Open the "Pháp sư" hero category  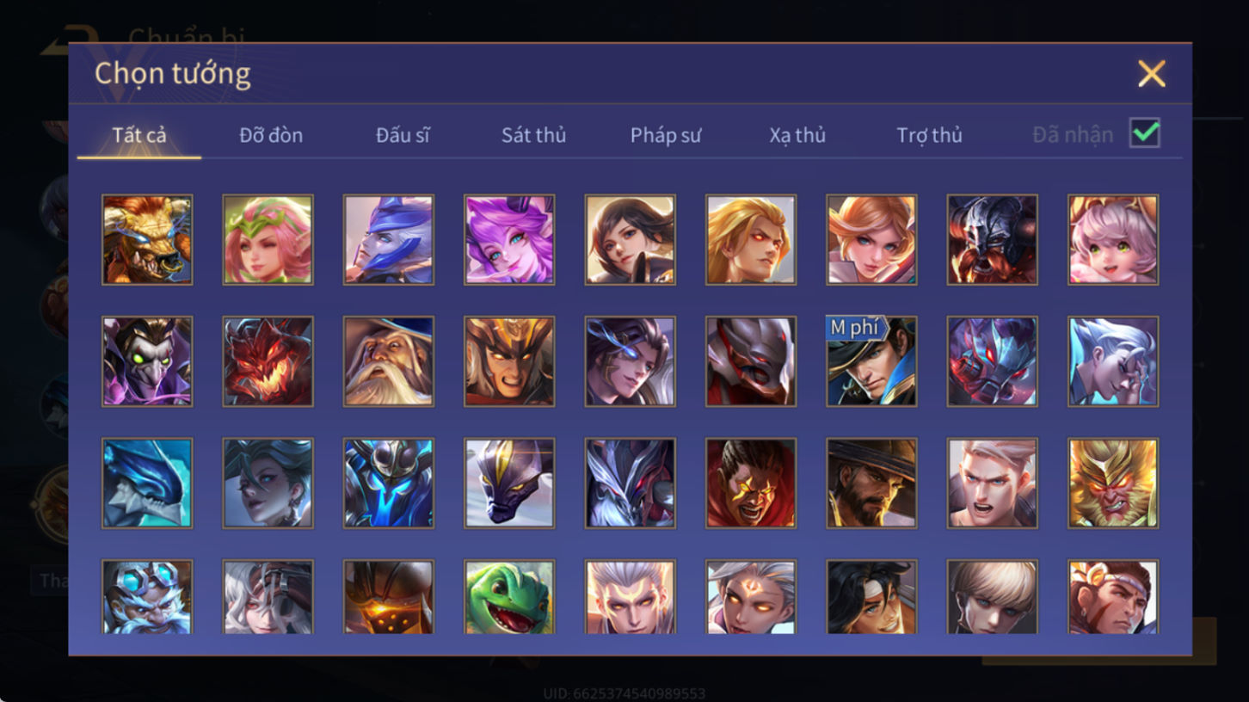coord(666,135)
